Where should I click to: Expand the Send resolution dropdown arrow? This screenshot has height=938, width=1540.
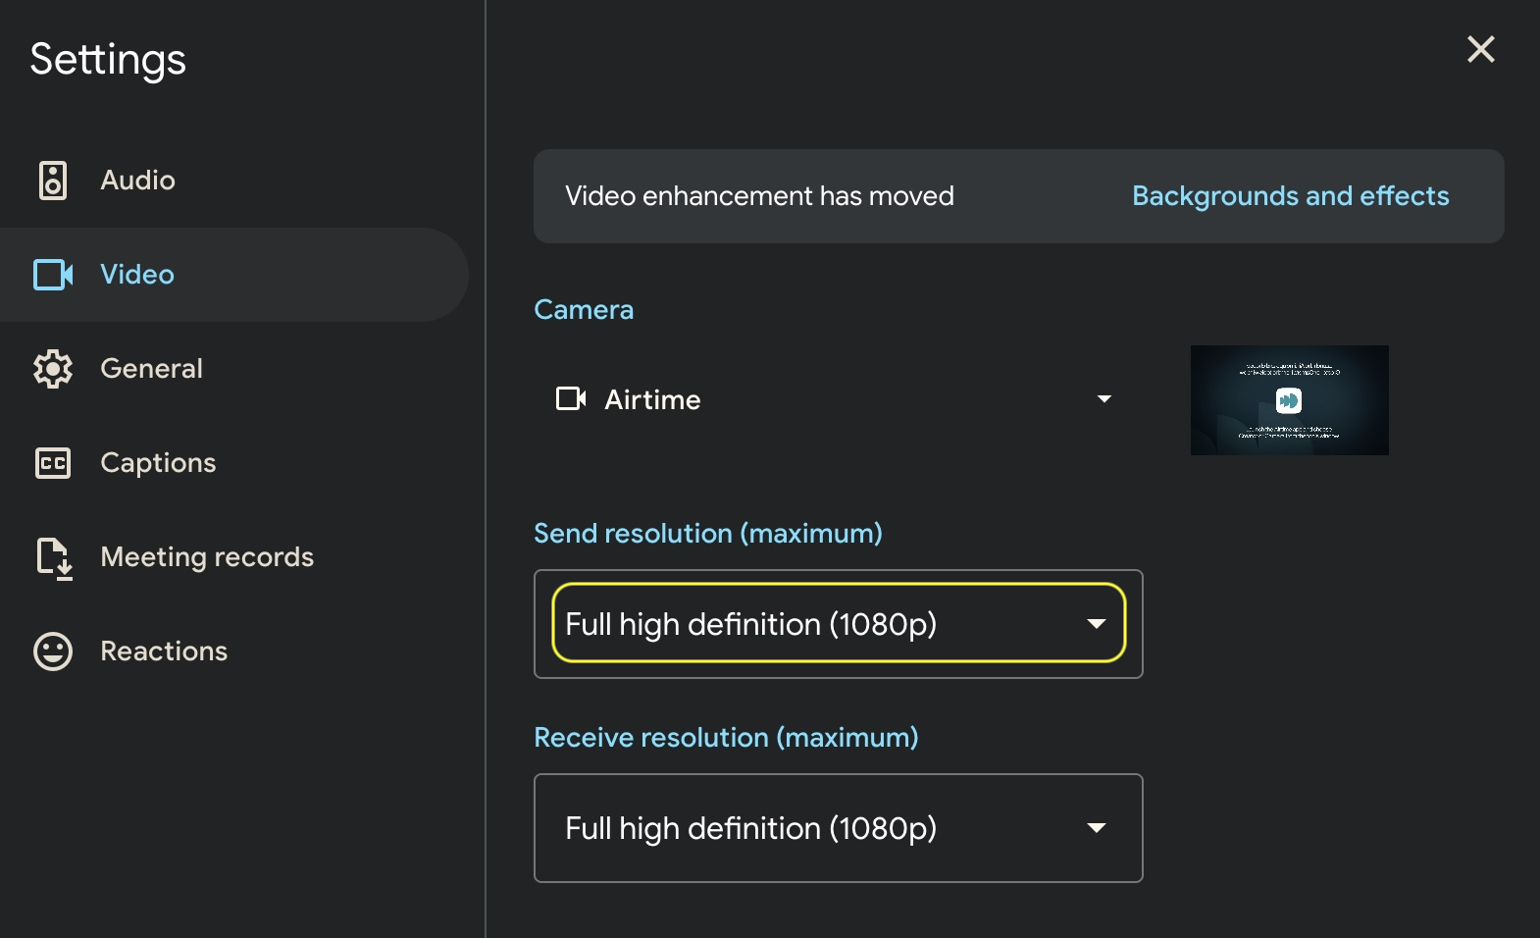(x=1096, y=624)
